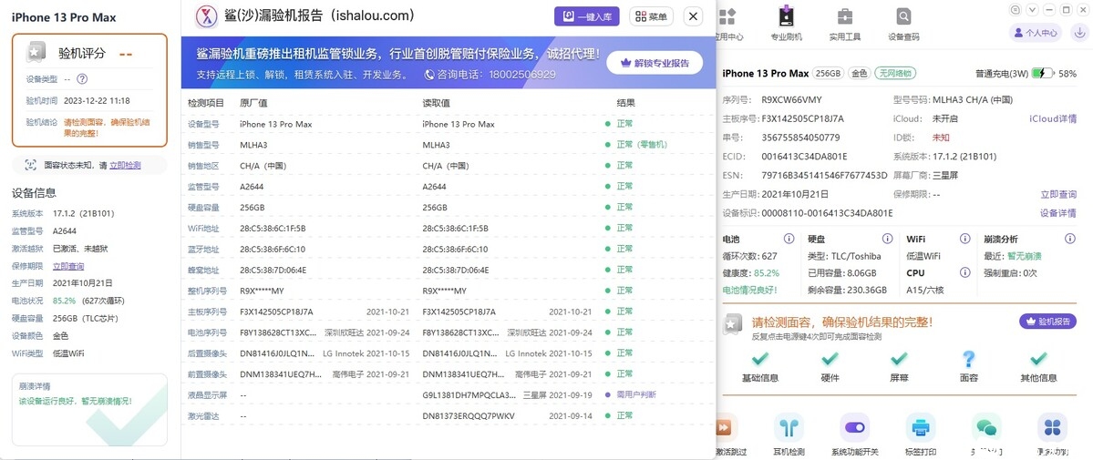Screen dimensions: 1093x460
Task: Open the iCloud详情 link
Action: point(1053,118)
